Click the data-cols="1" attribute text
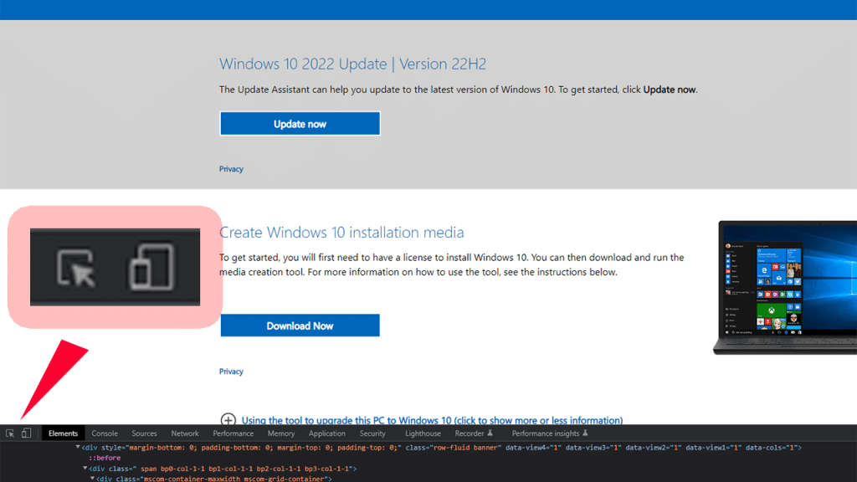This screenshot has width=857, height=482. [x=771, y=448]
